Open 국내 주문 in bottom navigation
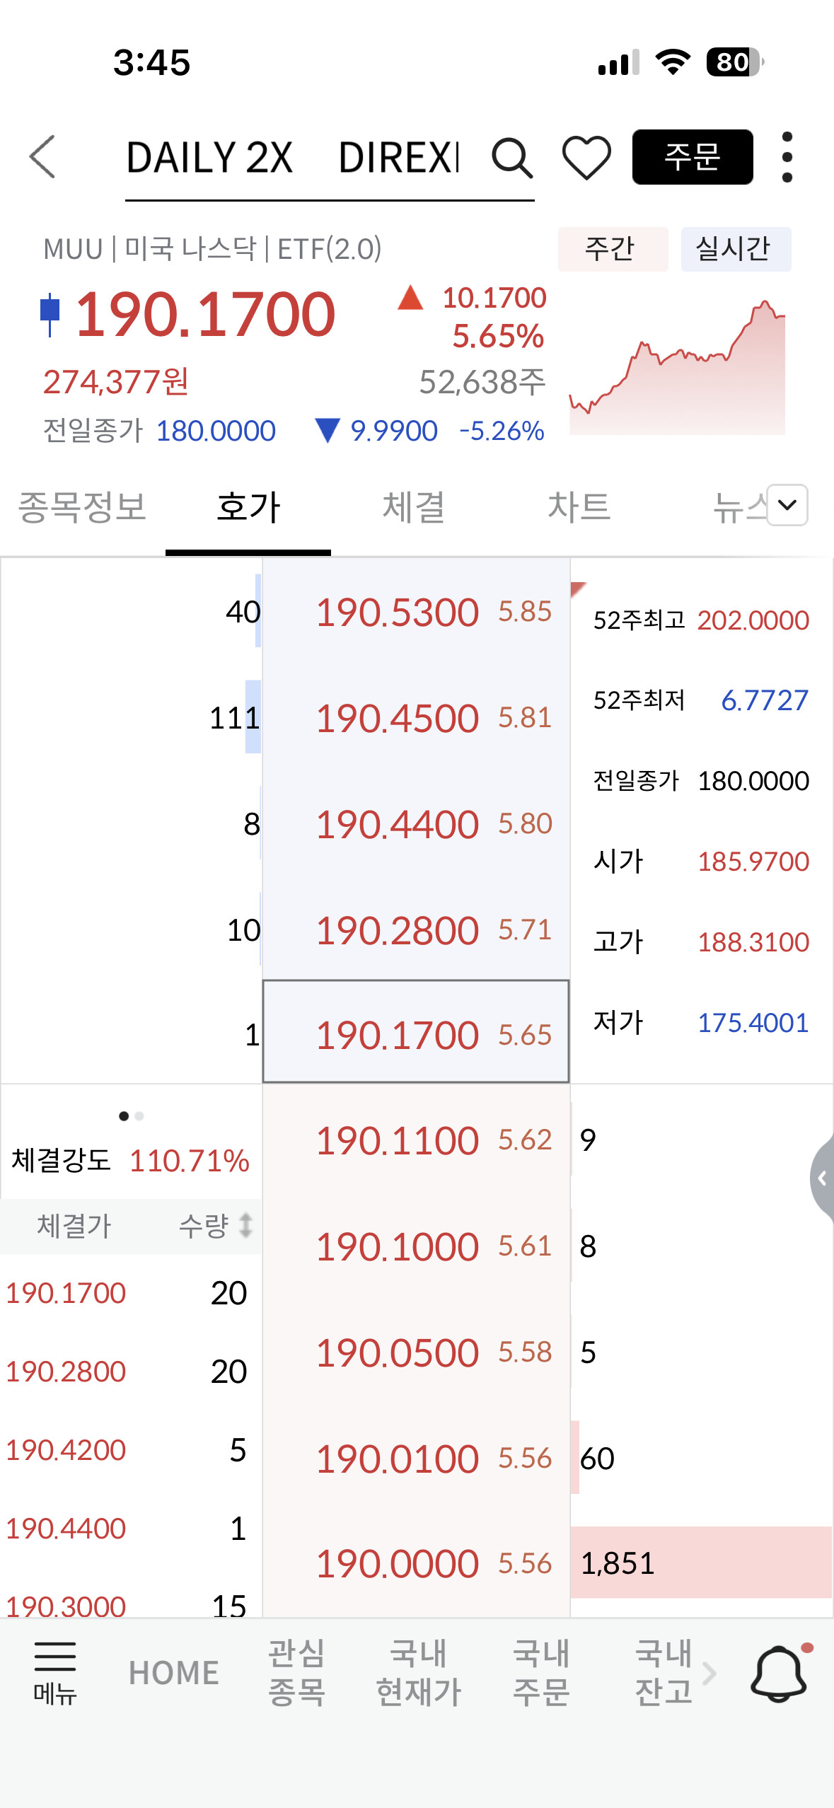The image size is (834, 1808). pos(541,1673)
